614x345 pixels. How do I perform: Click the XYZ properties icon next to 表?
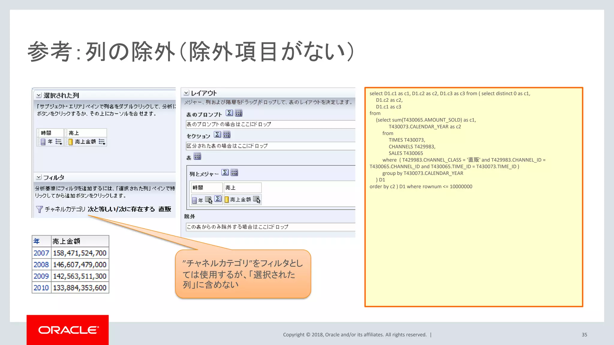click(197, 156)
